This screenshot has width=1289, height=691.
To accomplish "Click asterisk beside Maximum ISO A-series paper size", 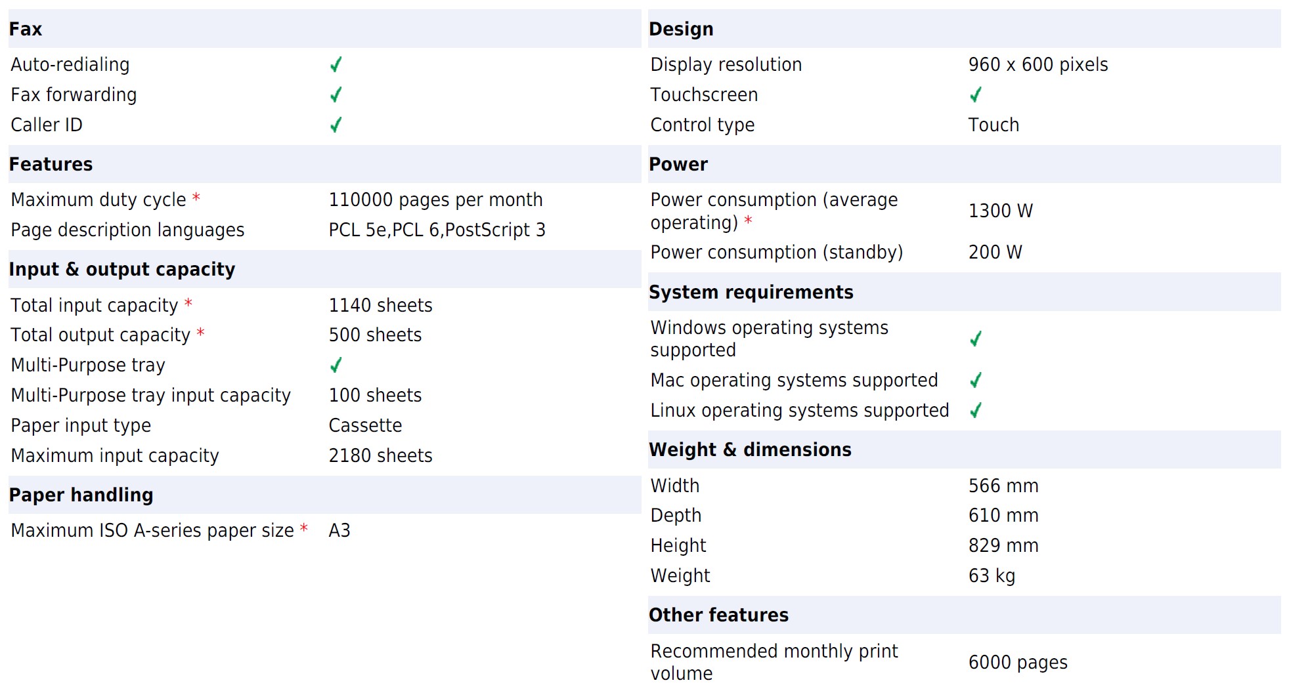I will click(x=303, y=528).
